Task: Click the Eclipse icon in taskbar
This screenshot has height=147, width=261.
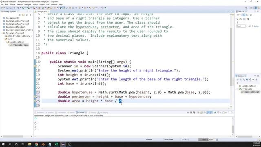Action: [63, 144]
